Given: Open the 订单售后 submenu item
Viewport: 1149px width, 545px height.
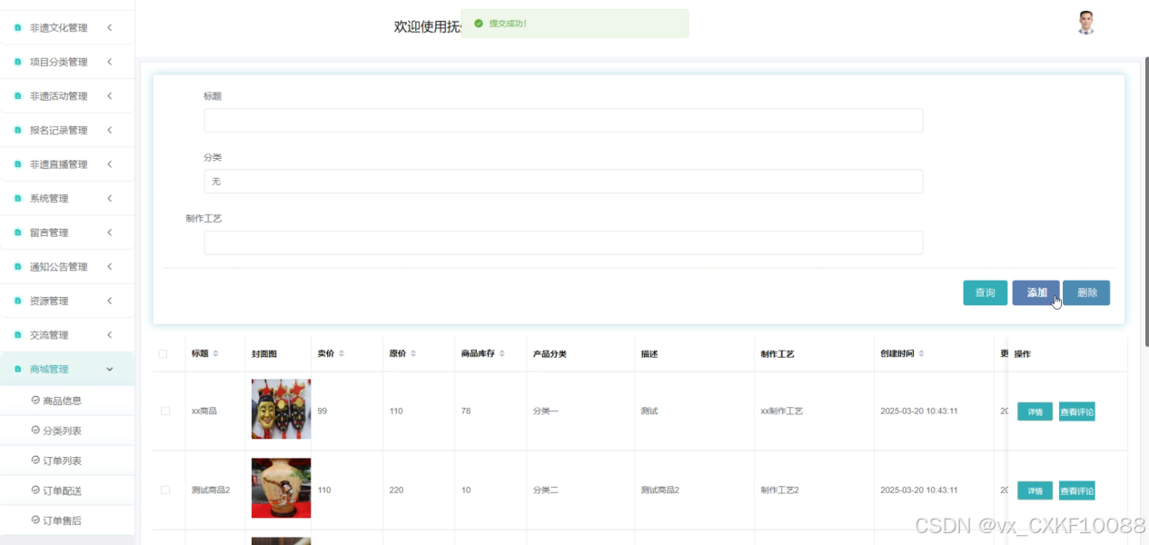Looking at the screenshot, I should click(67, 520).
